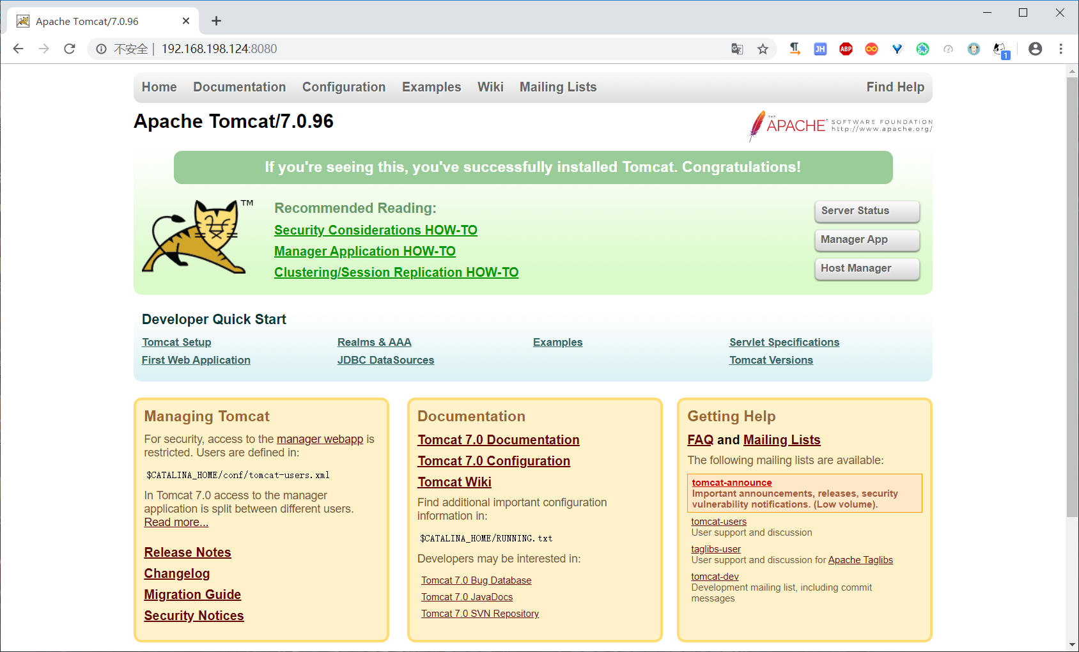Open the Migration Guide link
Viewport: 1079px width, 652px height.
[192, 594]
